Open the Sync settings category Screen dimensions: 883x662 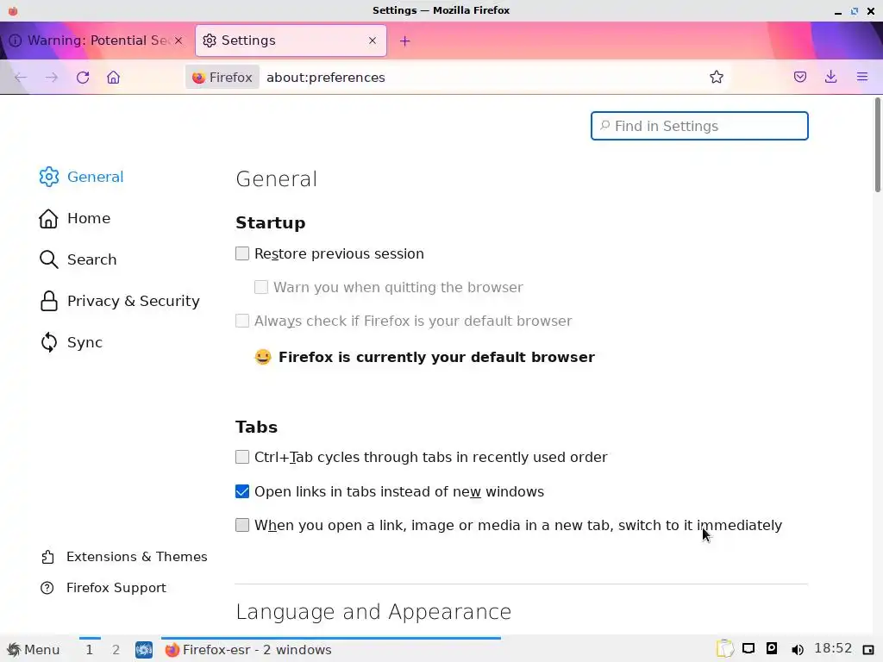[x=85, y=342]
